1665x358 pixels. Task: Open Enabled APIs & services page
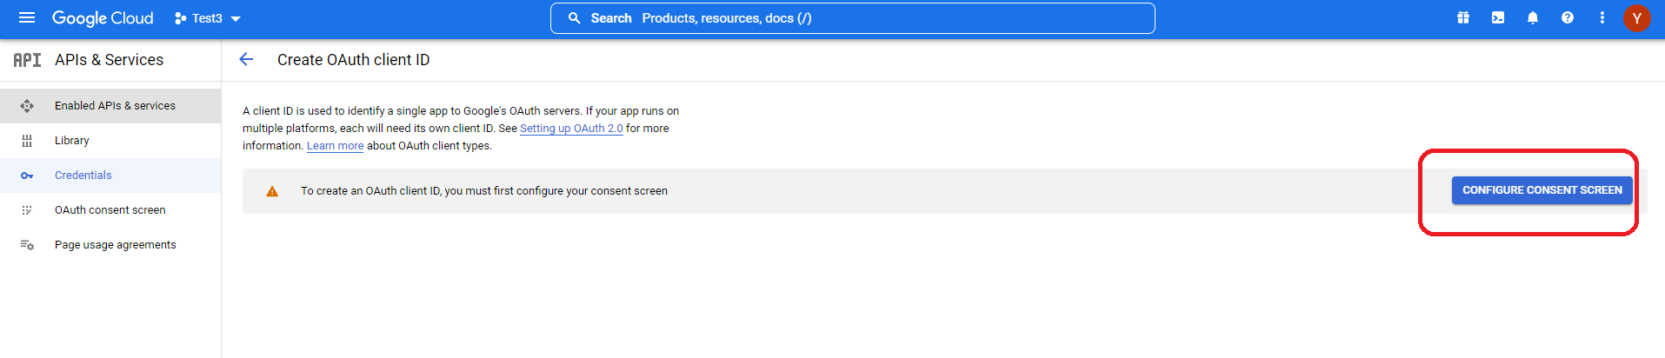[x=115, y=106]
